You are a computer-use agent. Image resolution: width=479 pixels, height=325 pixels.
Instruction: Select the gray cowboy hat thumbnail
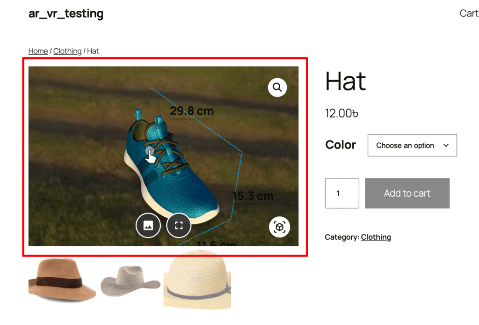(x=131, y=281)
